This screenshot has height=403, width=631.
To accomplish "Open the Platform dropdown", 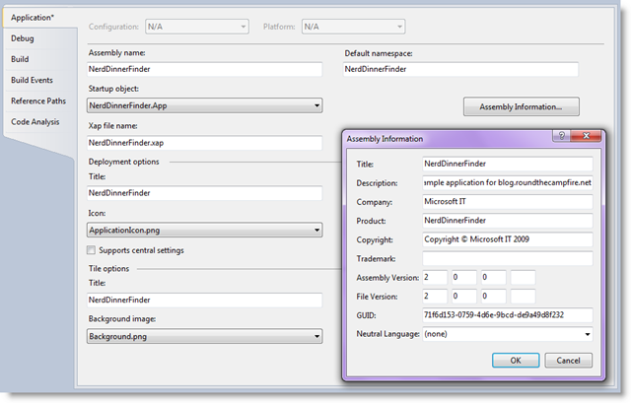I will tap(353, 27).
